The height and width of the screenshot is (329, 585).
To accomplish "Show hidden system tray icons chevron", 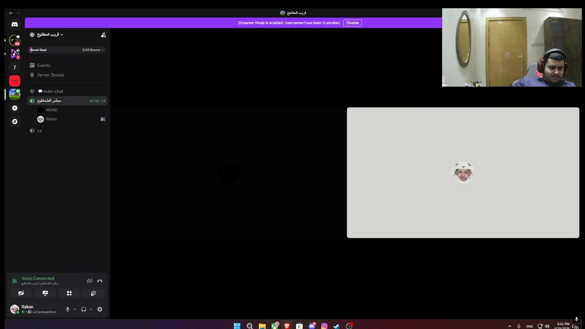I will click(x=510, y=326).
